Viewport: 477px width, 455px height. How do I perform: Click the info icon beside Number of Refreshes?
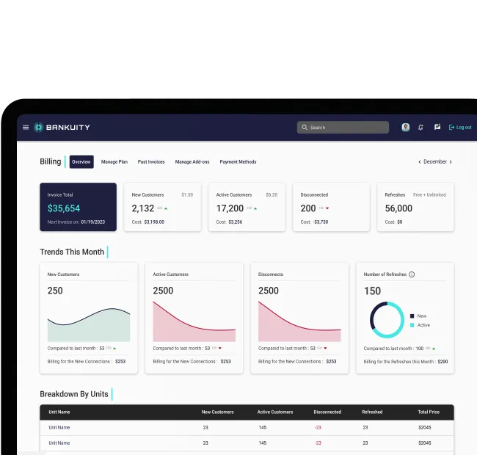click(x=412, y=274)
